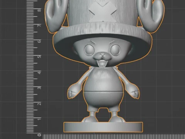Screen dimensions: 185x139
Task: Click the '8' mark on vertical ruler
Action: 39,10
